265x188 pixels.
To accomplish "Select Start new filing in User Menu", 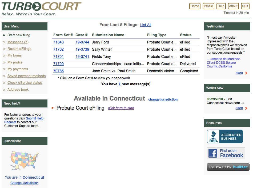I will pos(19,35).
